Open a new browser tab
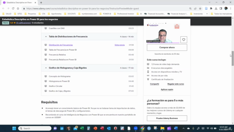 coord(41,3)
